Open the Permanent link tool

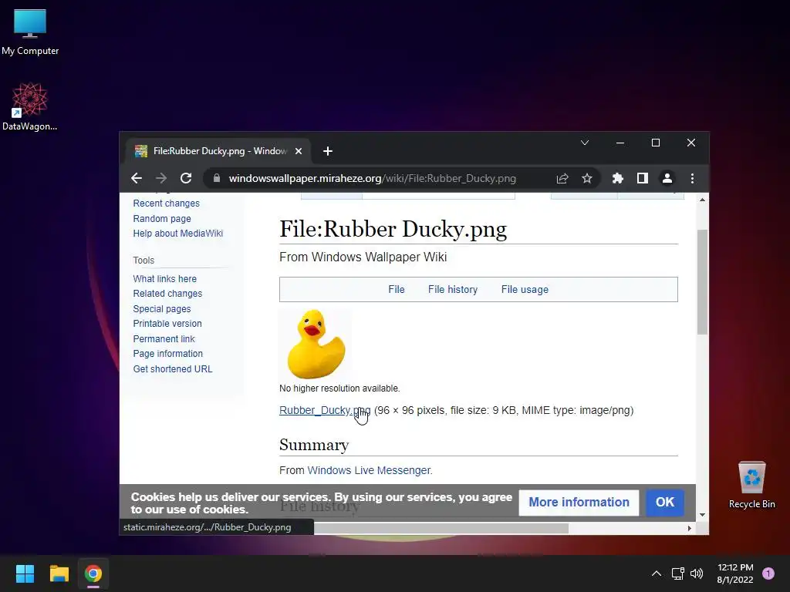click(164, 339)
